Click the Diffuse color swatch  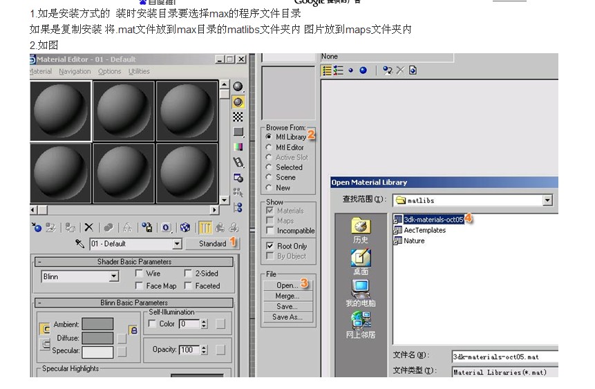click(97, 338)
